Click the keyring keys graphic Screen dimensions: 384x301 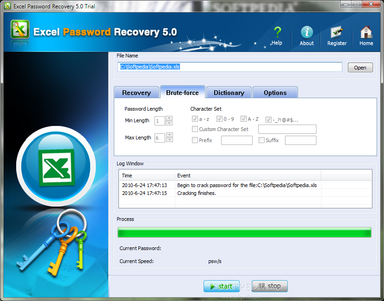tap(53, 243)
